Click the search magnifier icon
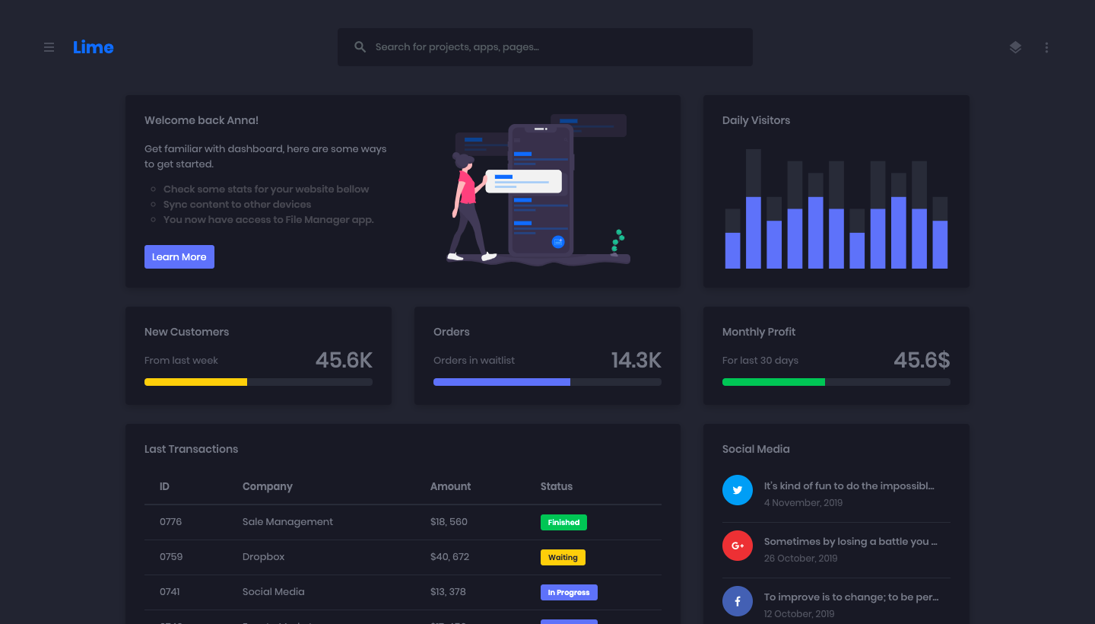This screenshot has width=1095, height=624. 360,47
